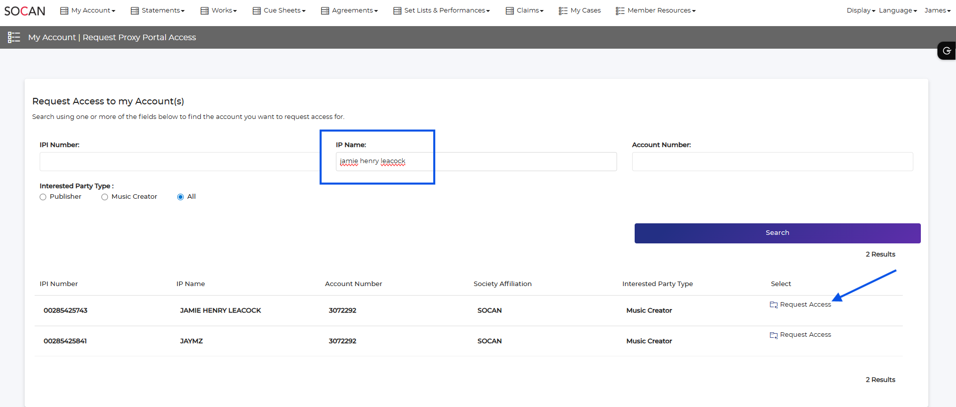Click the Cue Sheets menu icon

[x=257, y=11]
